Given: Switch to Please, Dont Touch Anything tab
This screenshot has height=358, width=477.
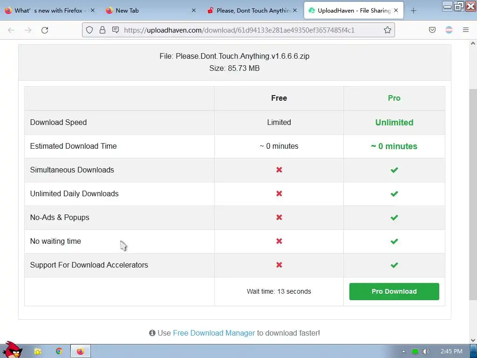Looking at the screenshot, I should click(x=251, y=10).
